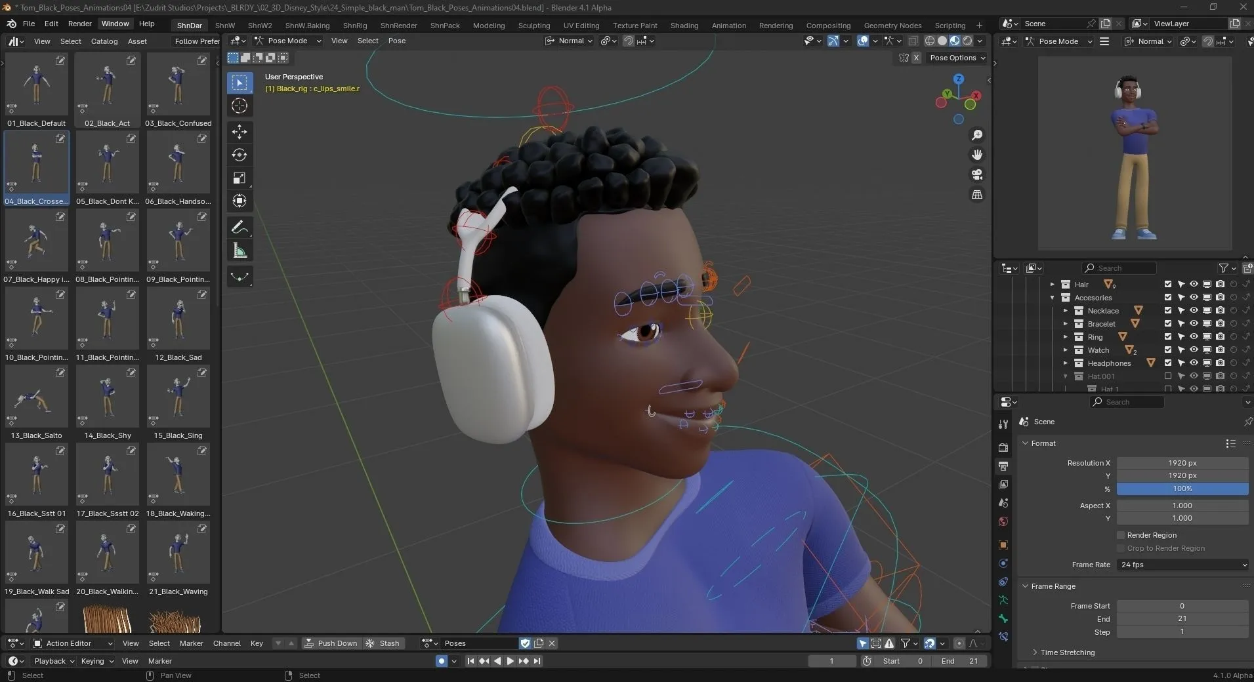Activate the Rotate tool
1254x682 pixels.
(x=240, y=155)
